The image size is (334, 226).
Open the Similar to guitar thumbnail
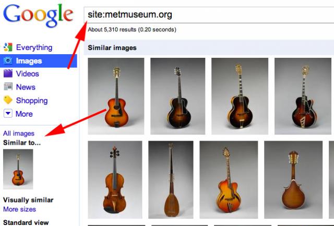coord(18,169)
